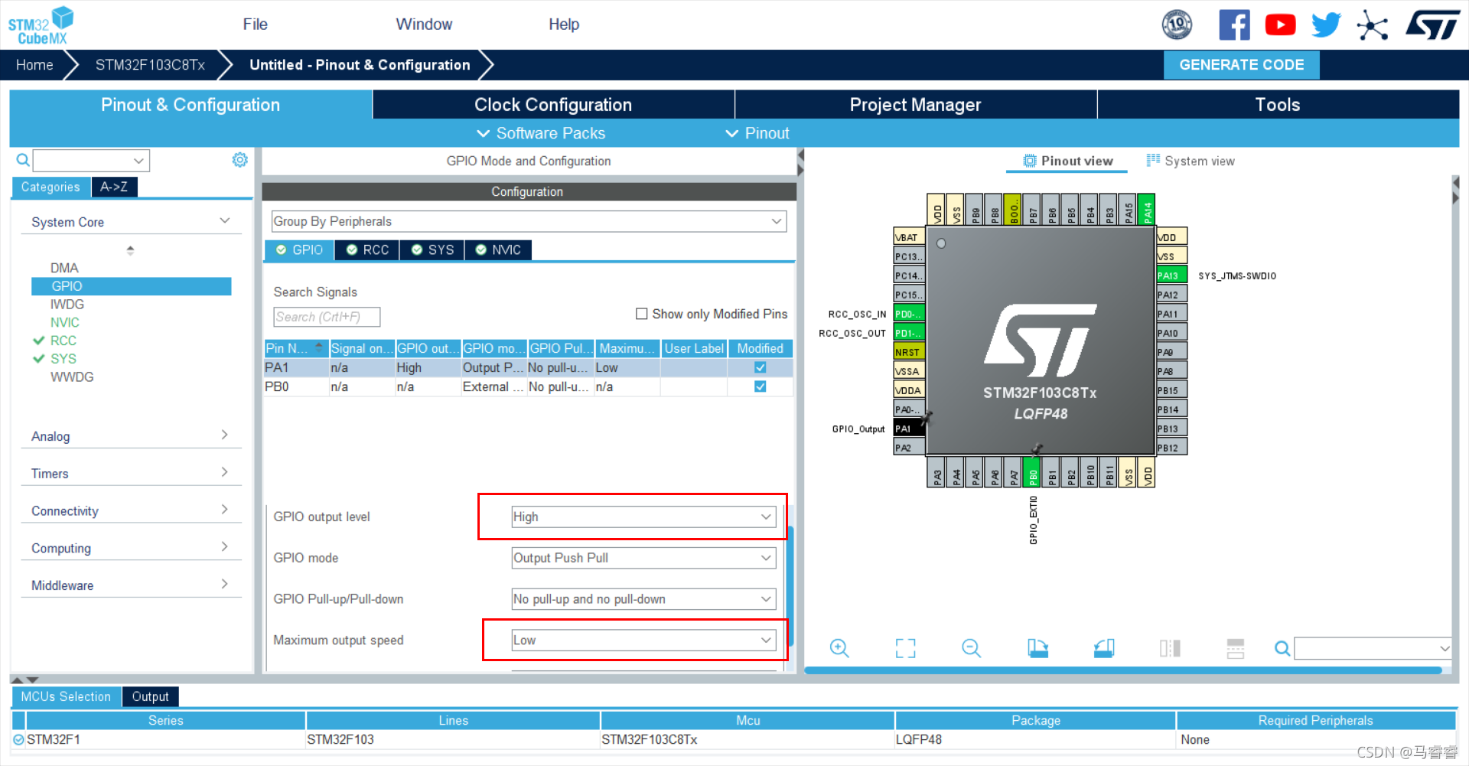Screen dimensions: 1469x766
Task: Open the Window menu
Action: pos(424,24)
